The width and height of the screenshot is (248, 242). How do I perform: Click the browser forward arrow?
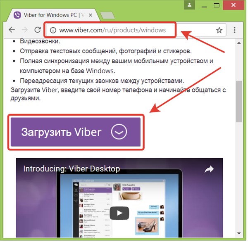(24, 30)
